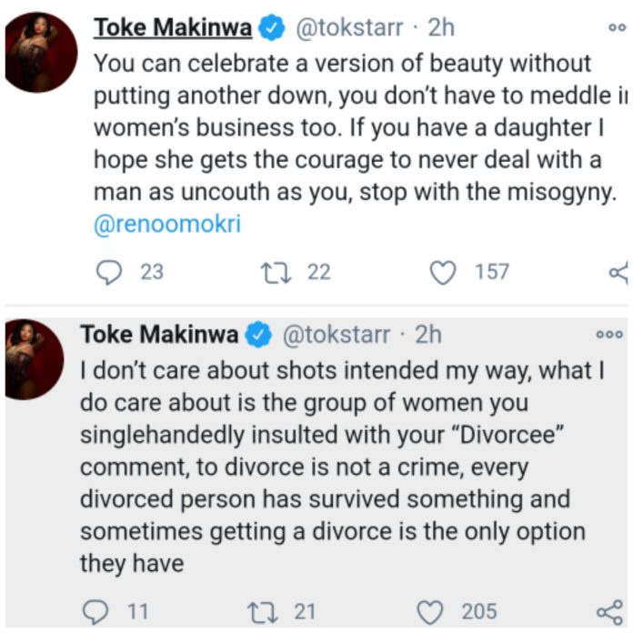
Task: Share the second tweet about divorce
Action: pyautogui.click(x=607, y=610)
